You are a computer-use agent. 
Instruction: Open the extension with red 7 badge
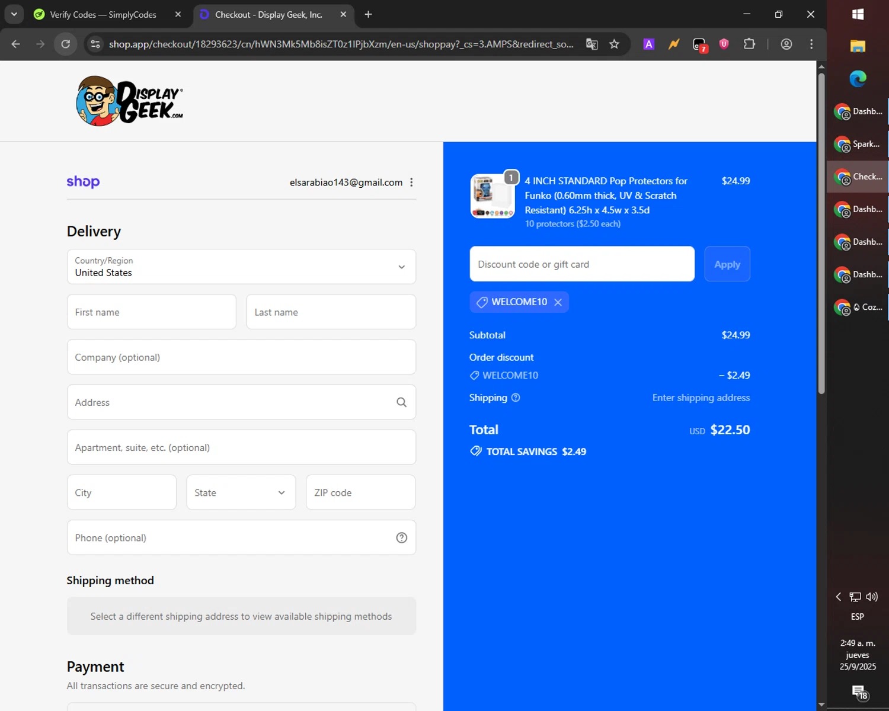pos(699,44)
